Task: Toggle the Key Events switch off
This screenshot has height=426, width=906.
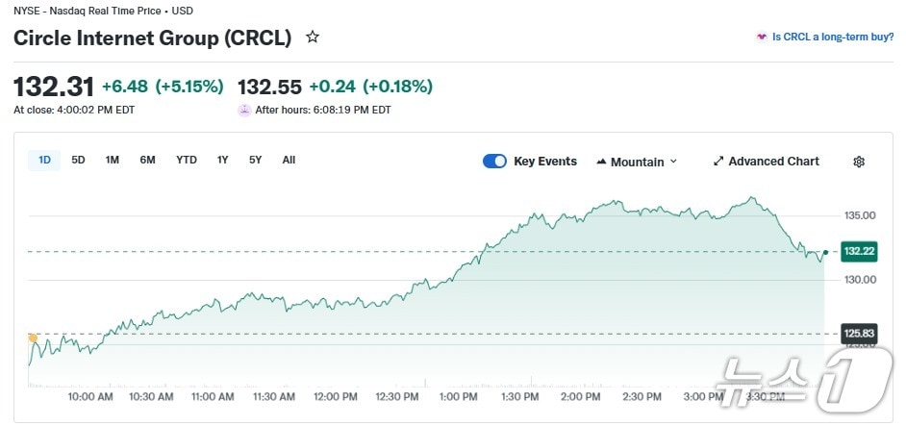Action: [494, 162]
